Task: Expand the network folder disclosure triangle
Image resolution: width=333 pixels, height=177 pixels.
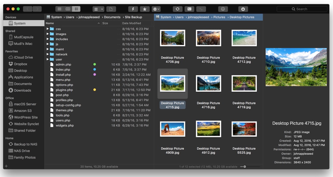Action: tap(48, 54)
